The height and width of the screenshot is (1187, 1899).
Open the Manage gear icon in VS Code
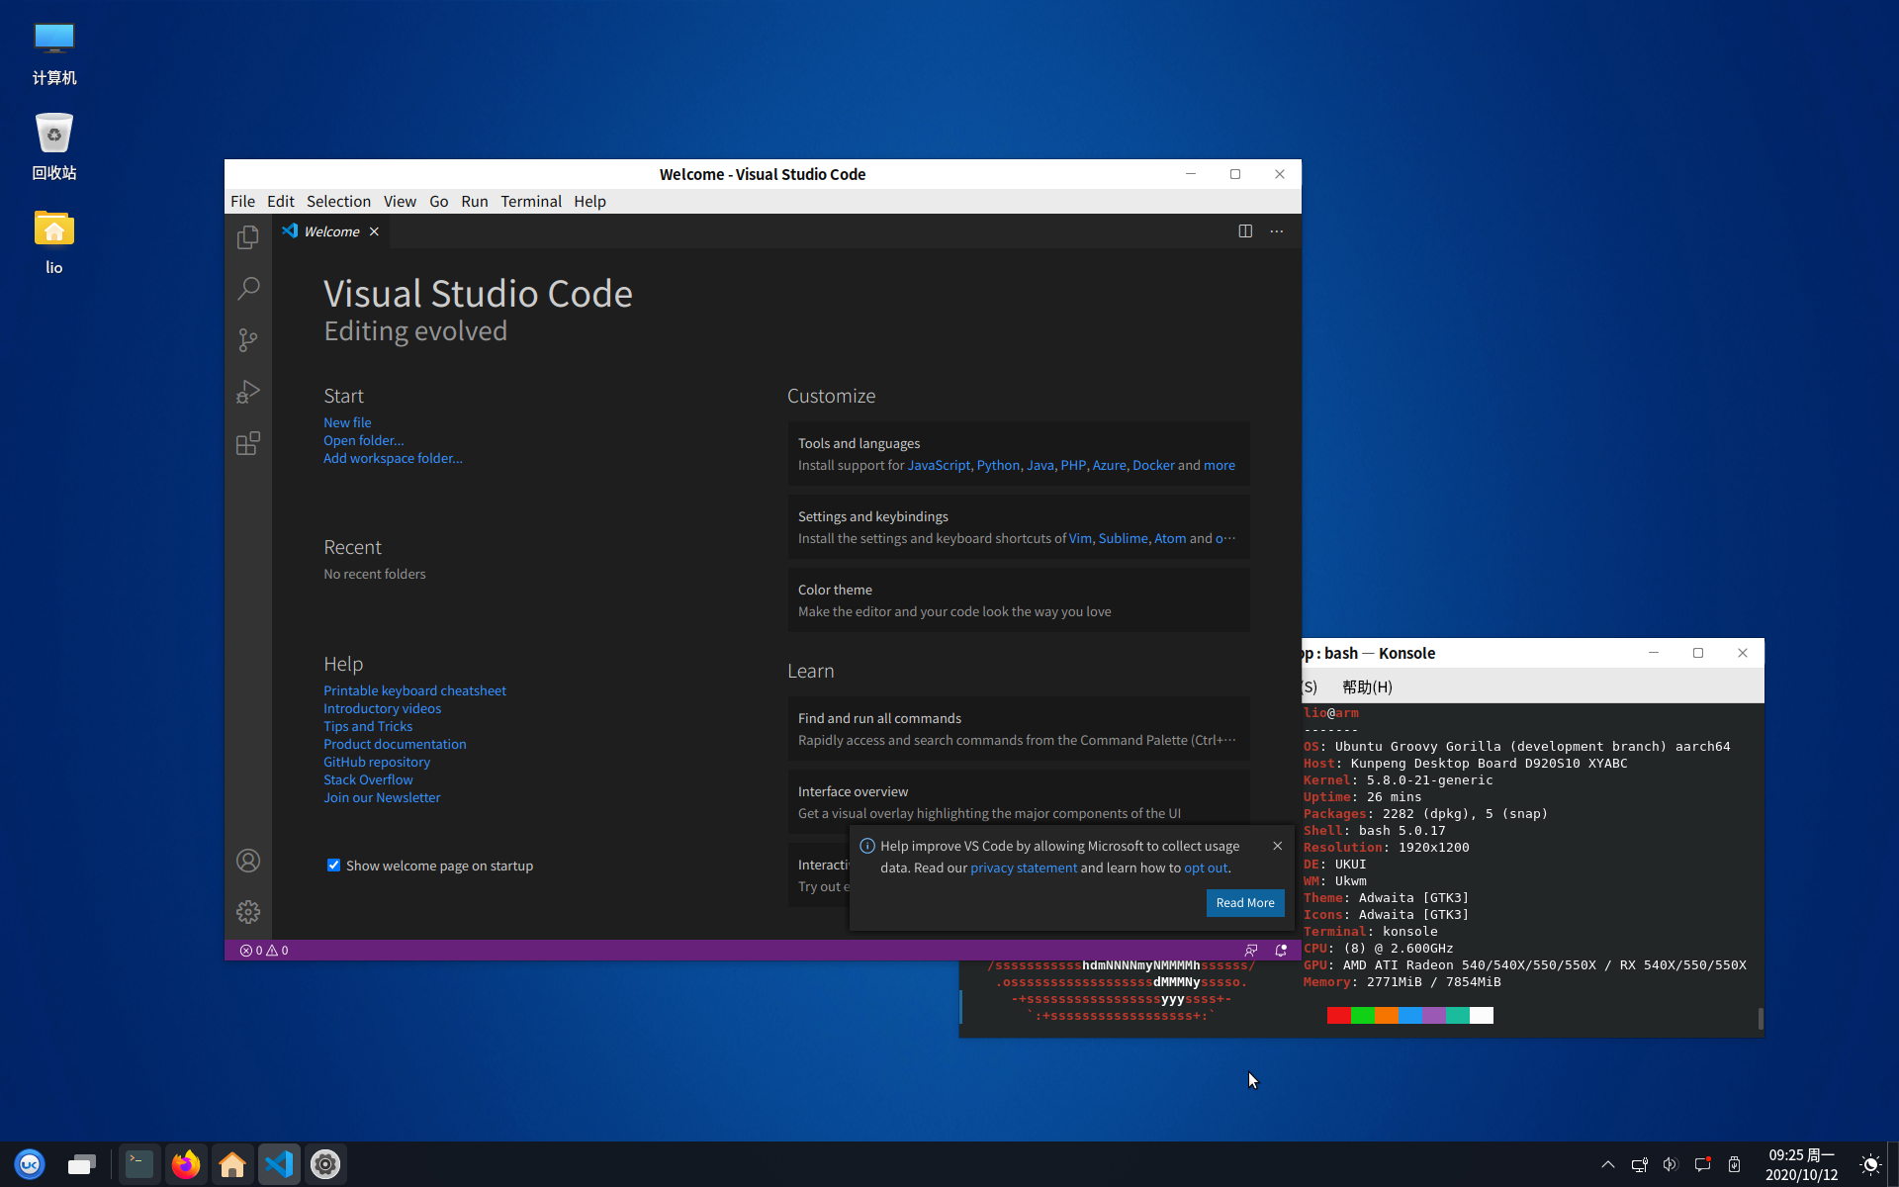pos(248,912)
